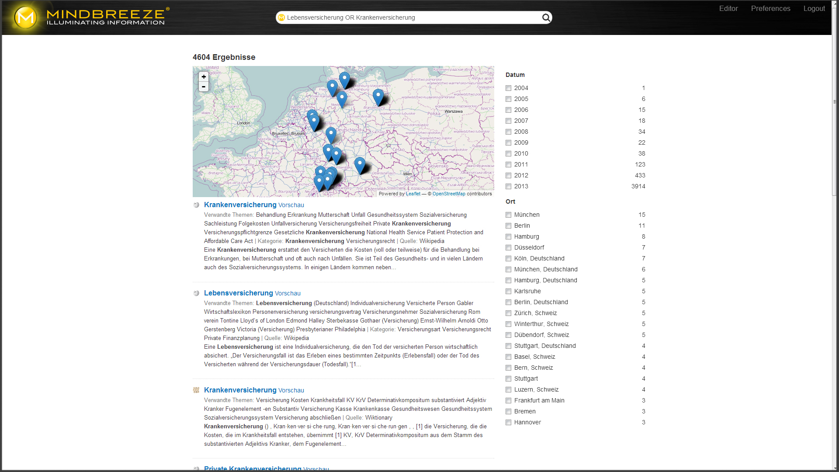
Task: Click Logout in the top bar
Action: coord(814,8)
